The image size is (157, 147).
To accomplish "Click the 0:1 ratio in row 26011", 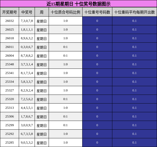I will point(66,47).
